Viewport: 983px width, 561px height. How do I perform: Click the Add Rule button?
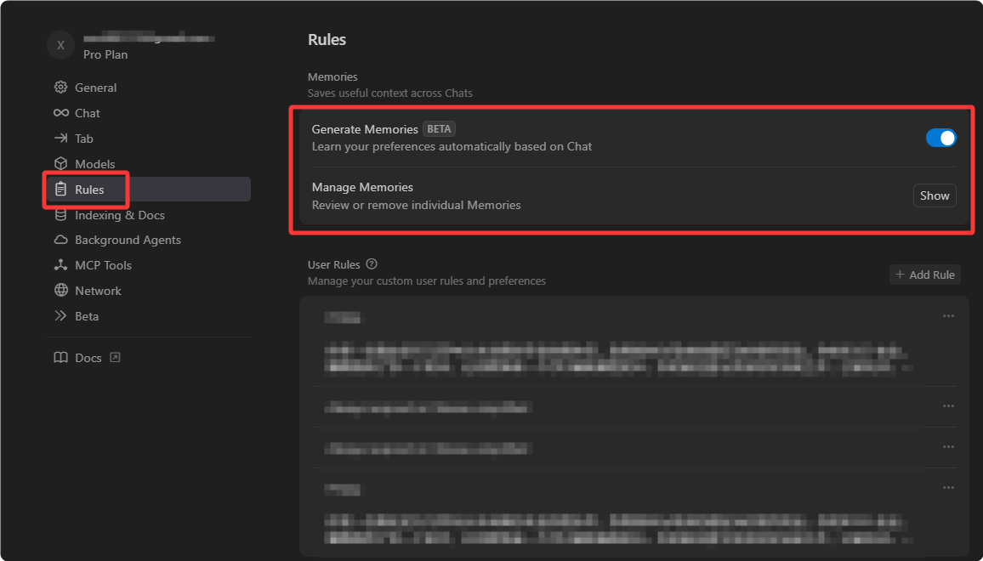pos(924,275)
